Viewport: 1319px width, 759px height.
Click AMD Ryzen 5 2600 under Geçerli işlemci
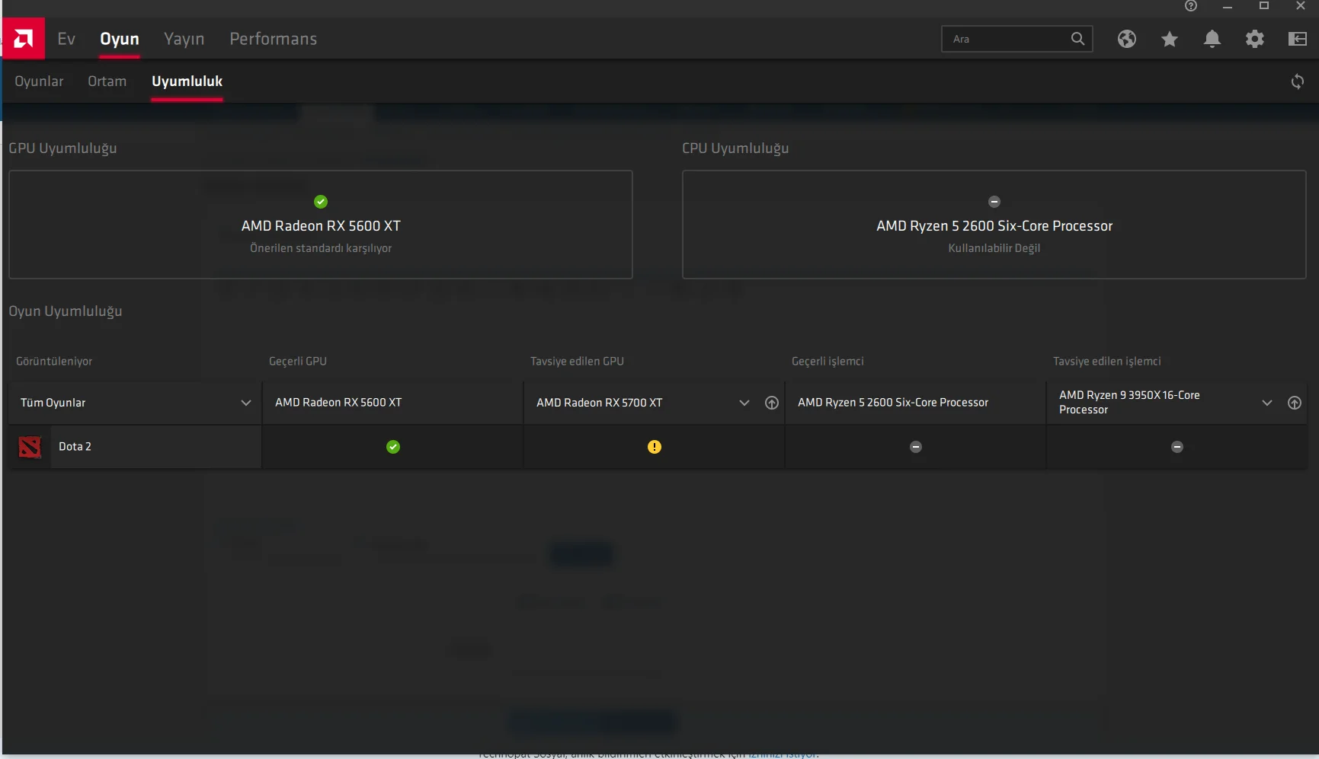point(893,403)
